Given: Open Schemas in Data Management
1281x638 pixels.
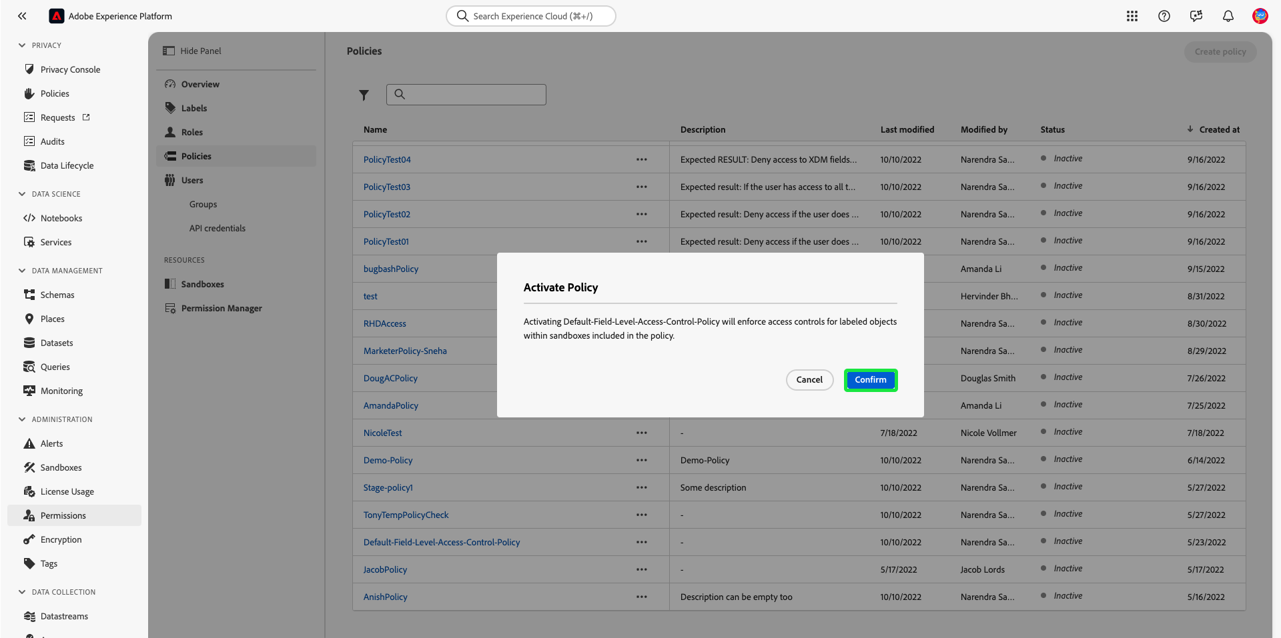Looking at the screenshot, I should pyautogui.click(x=57, y=294).
